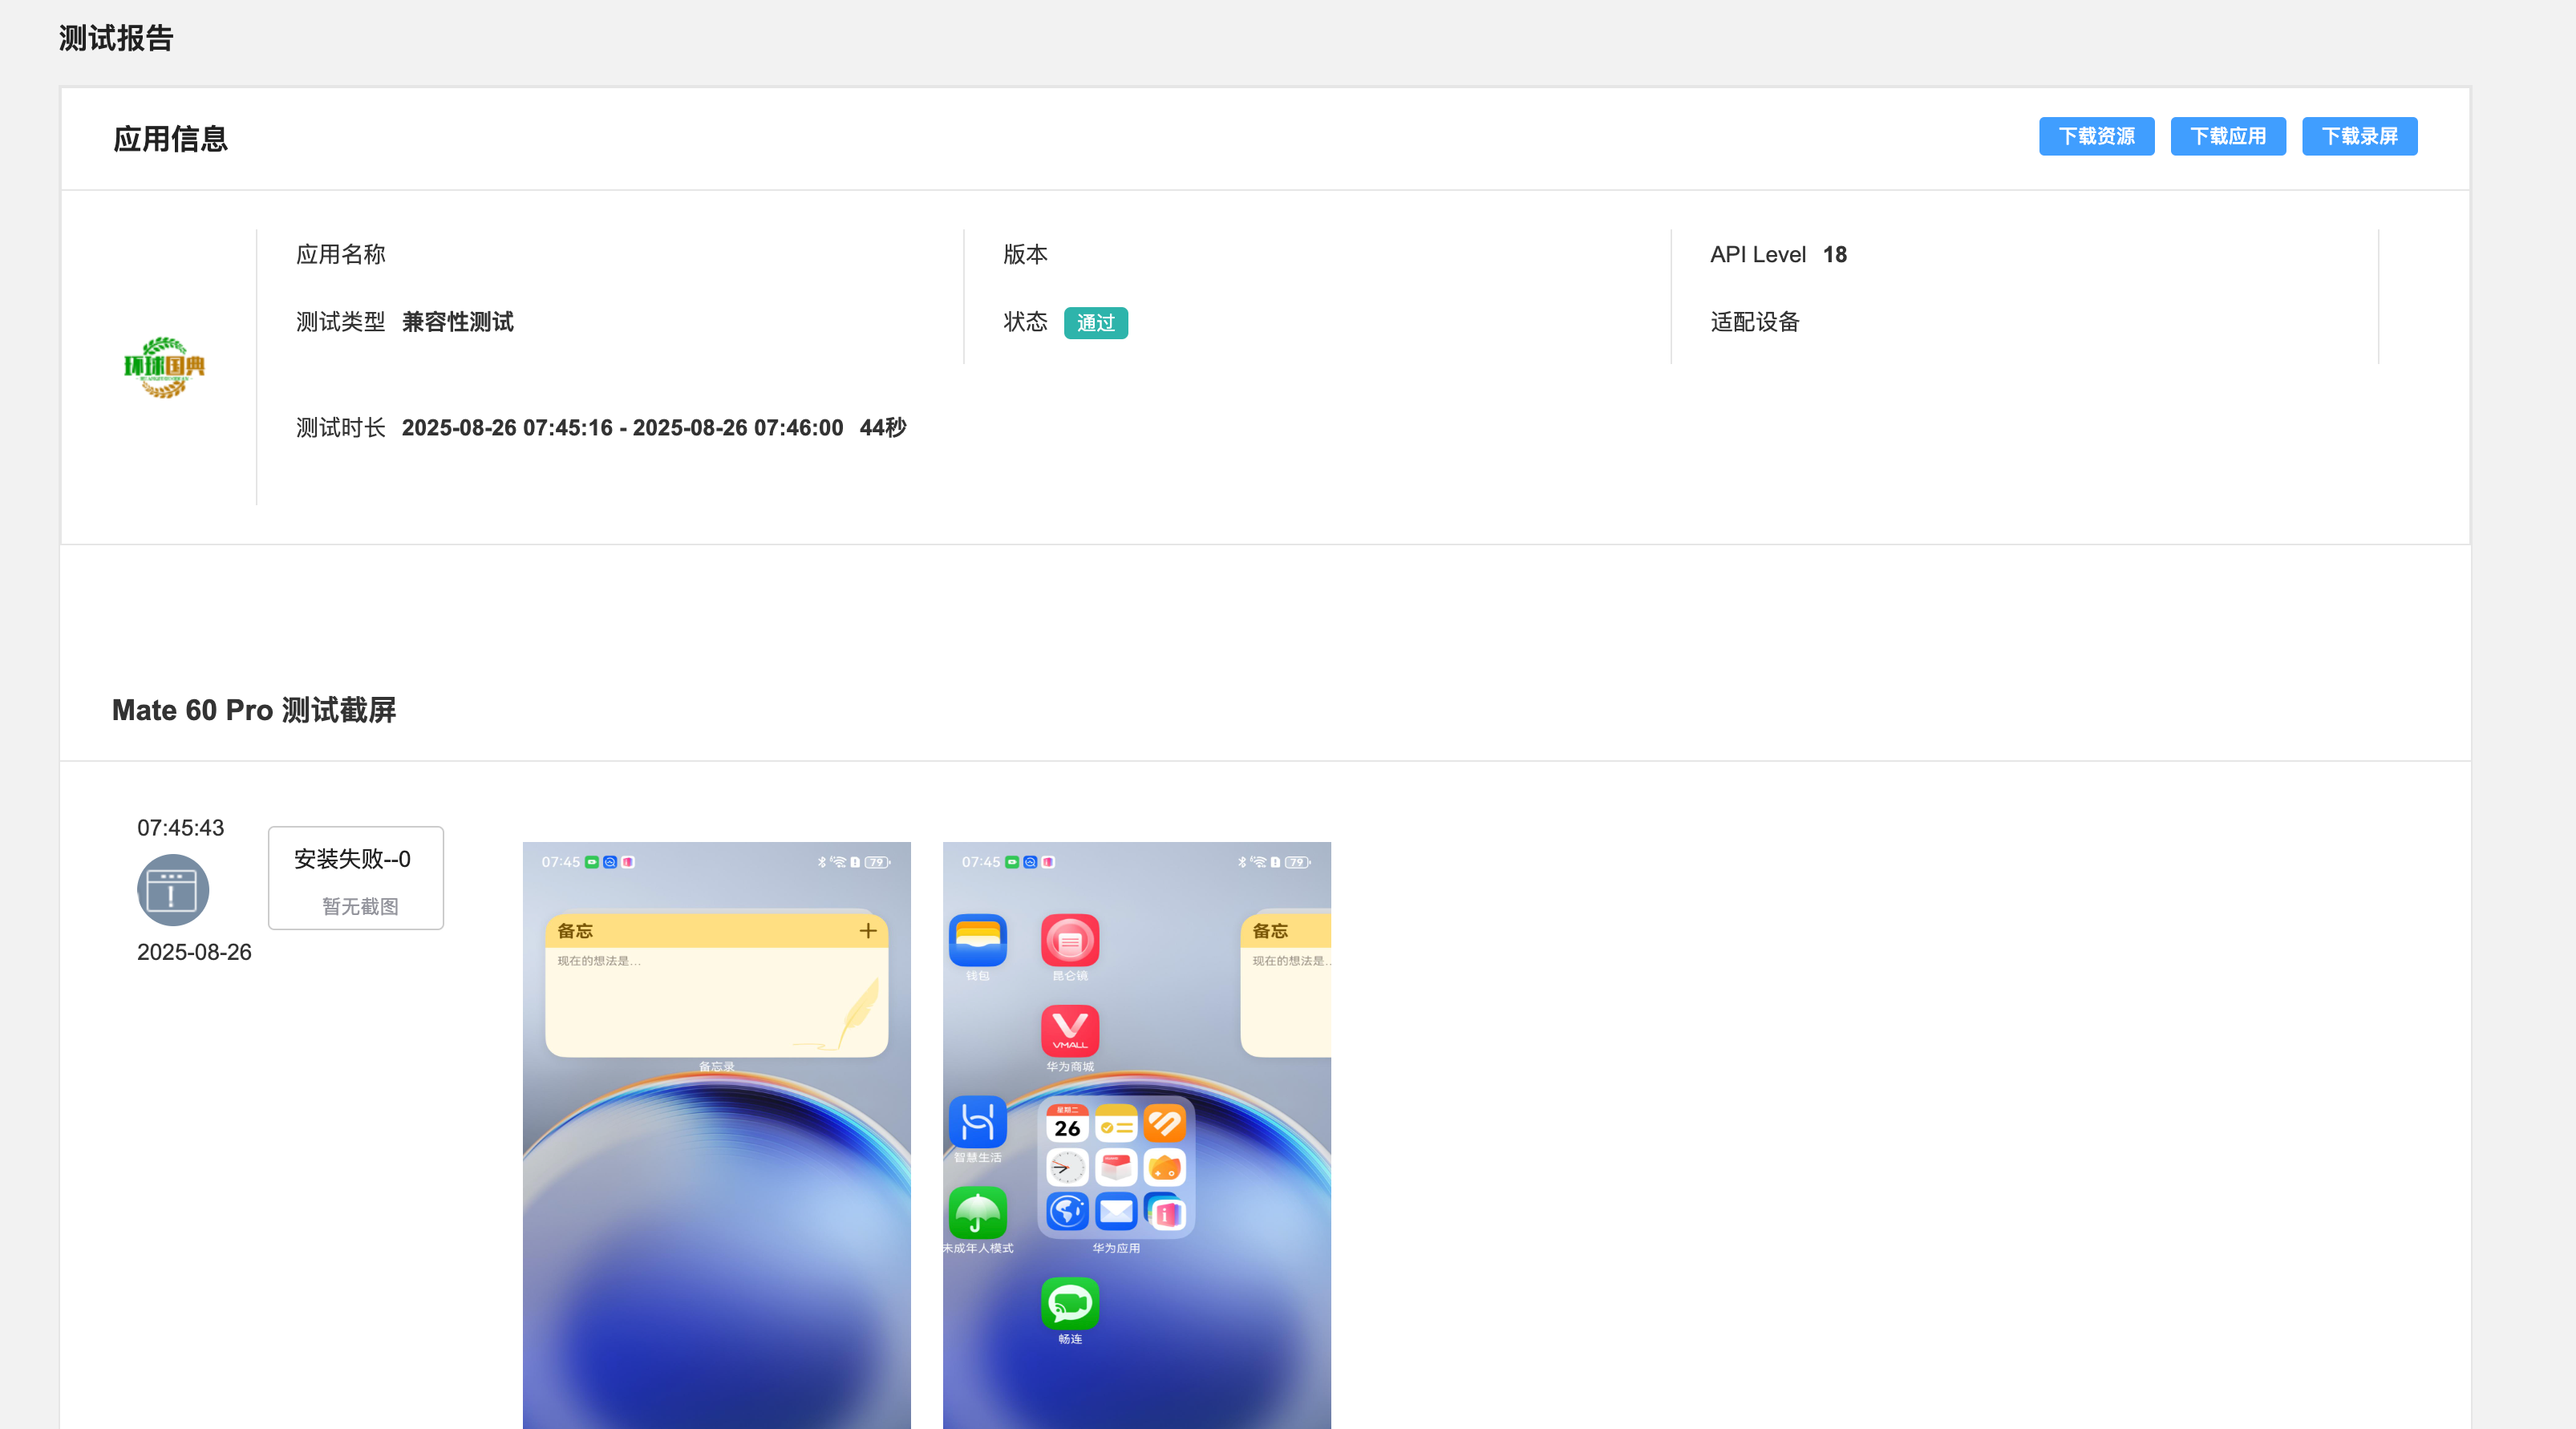Click the plus icon on 备忘 widget
This screenshot has height=1429, width=2576.
tap(867, 931)
